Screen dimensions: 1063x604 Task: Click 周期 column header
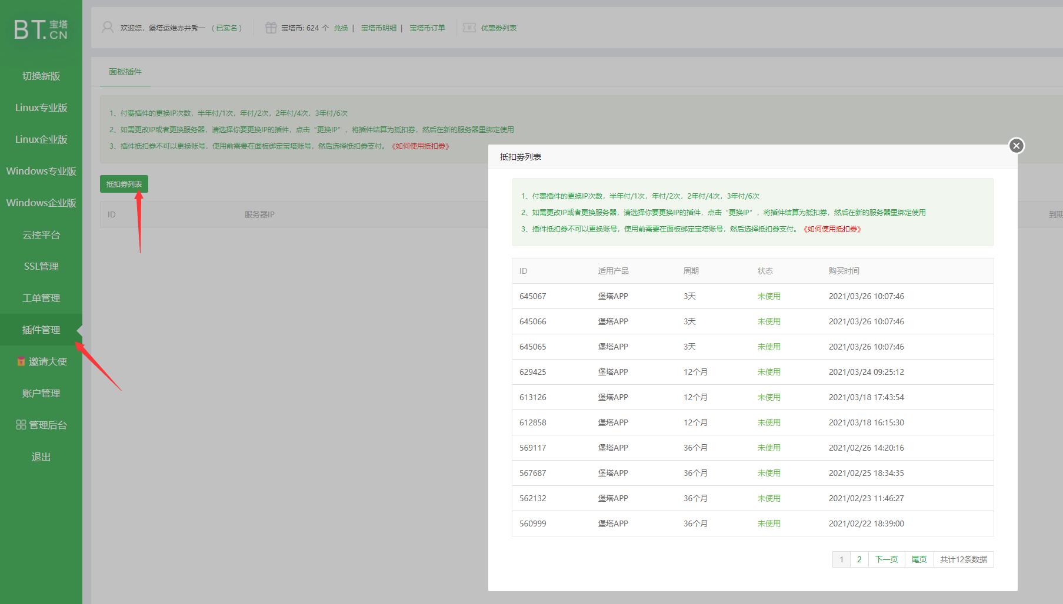click(x=691, y=271)
